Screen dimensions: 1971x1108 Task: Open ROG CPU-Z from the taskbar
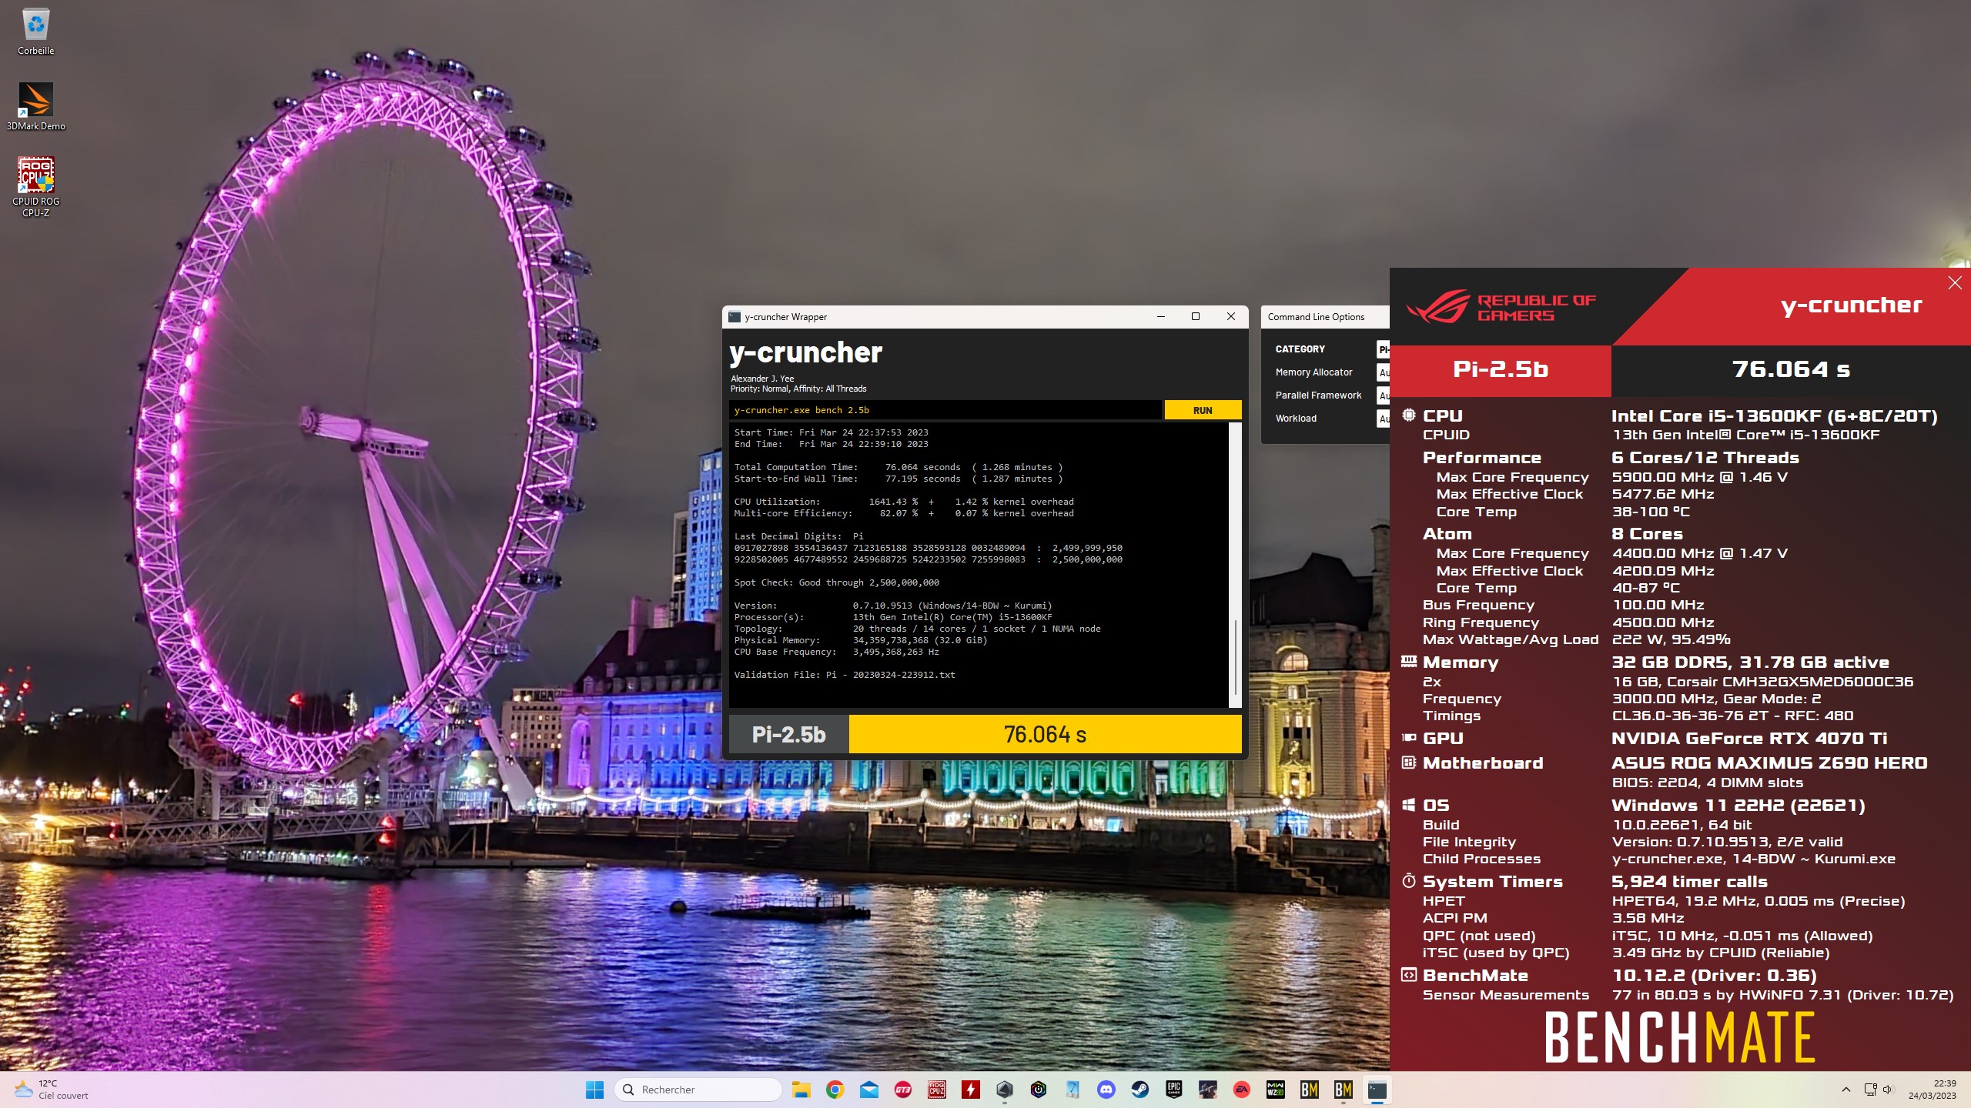tap(936, 1090)
